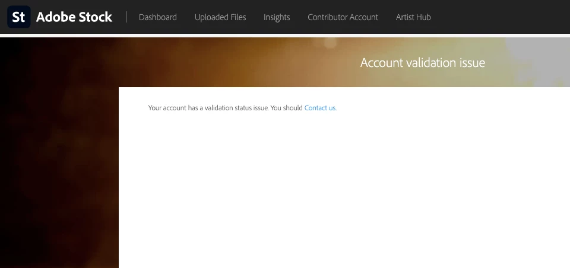Image resolution: width=570 pixels, height=268 pixels.
Task: Click the validation status issue message text
Action: click(226, 108)
